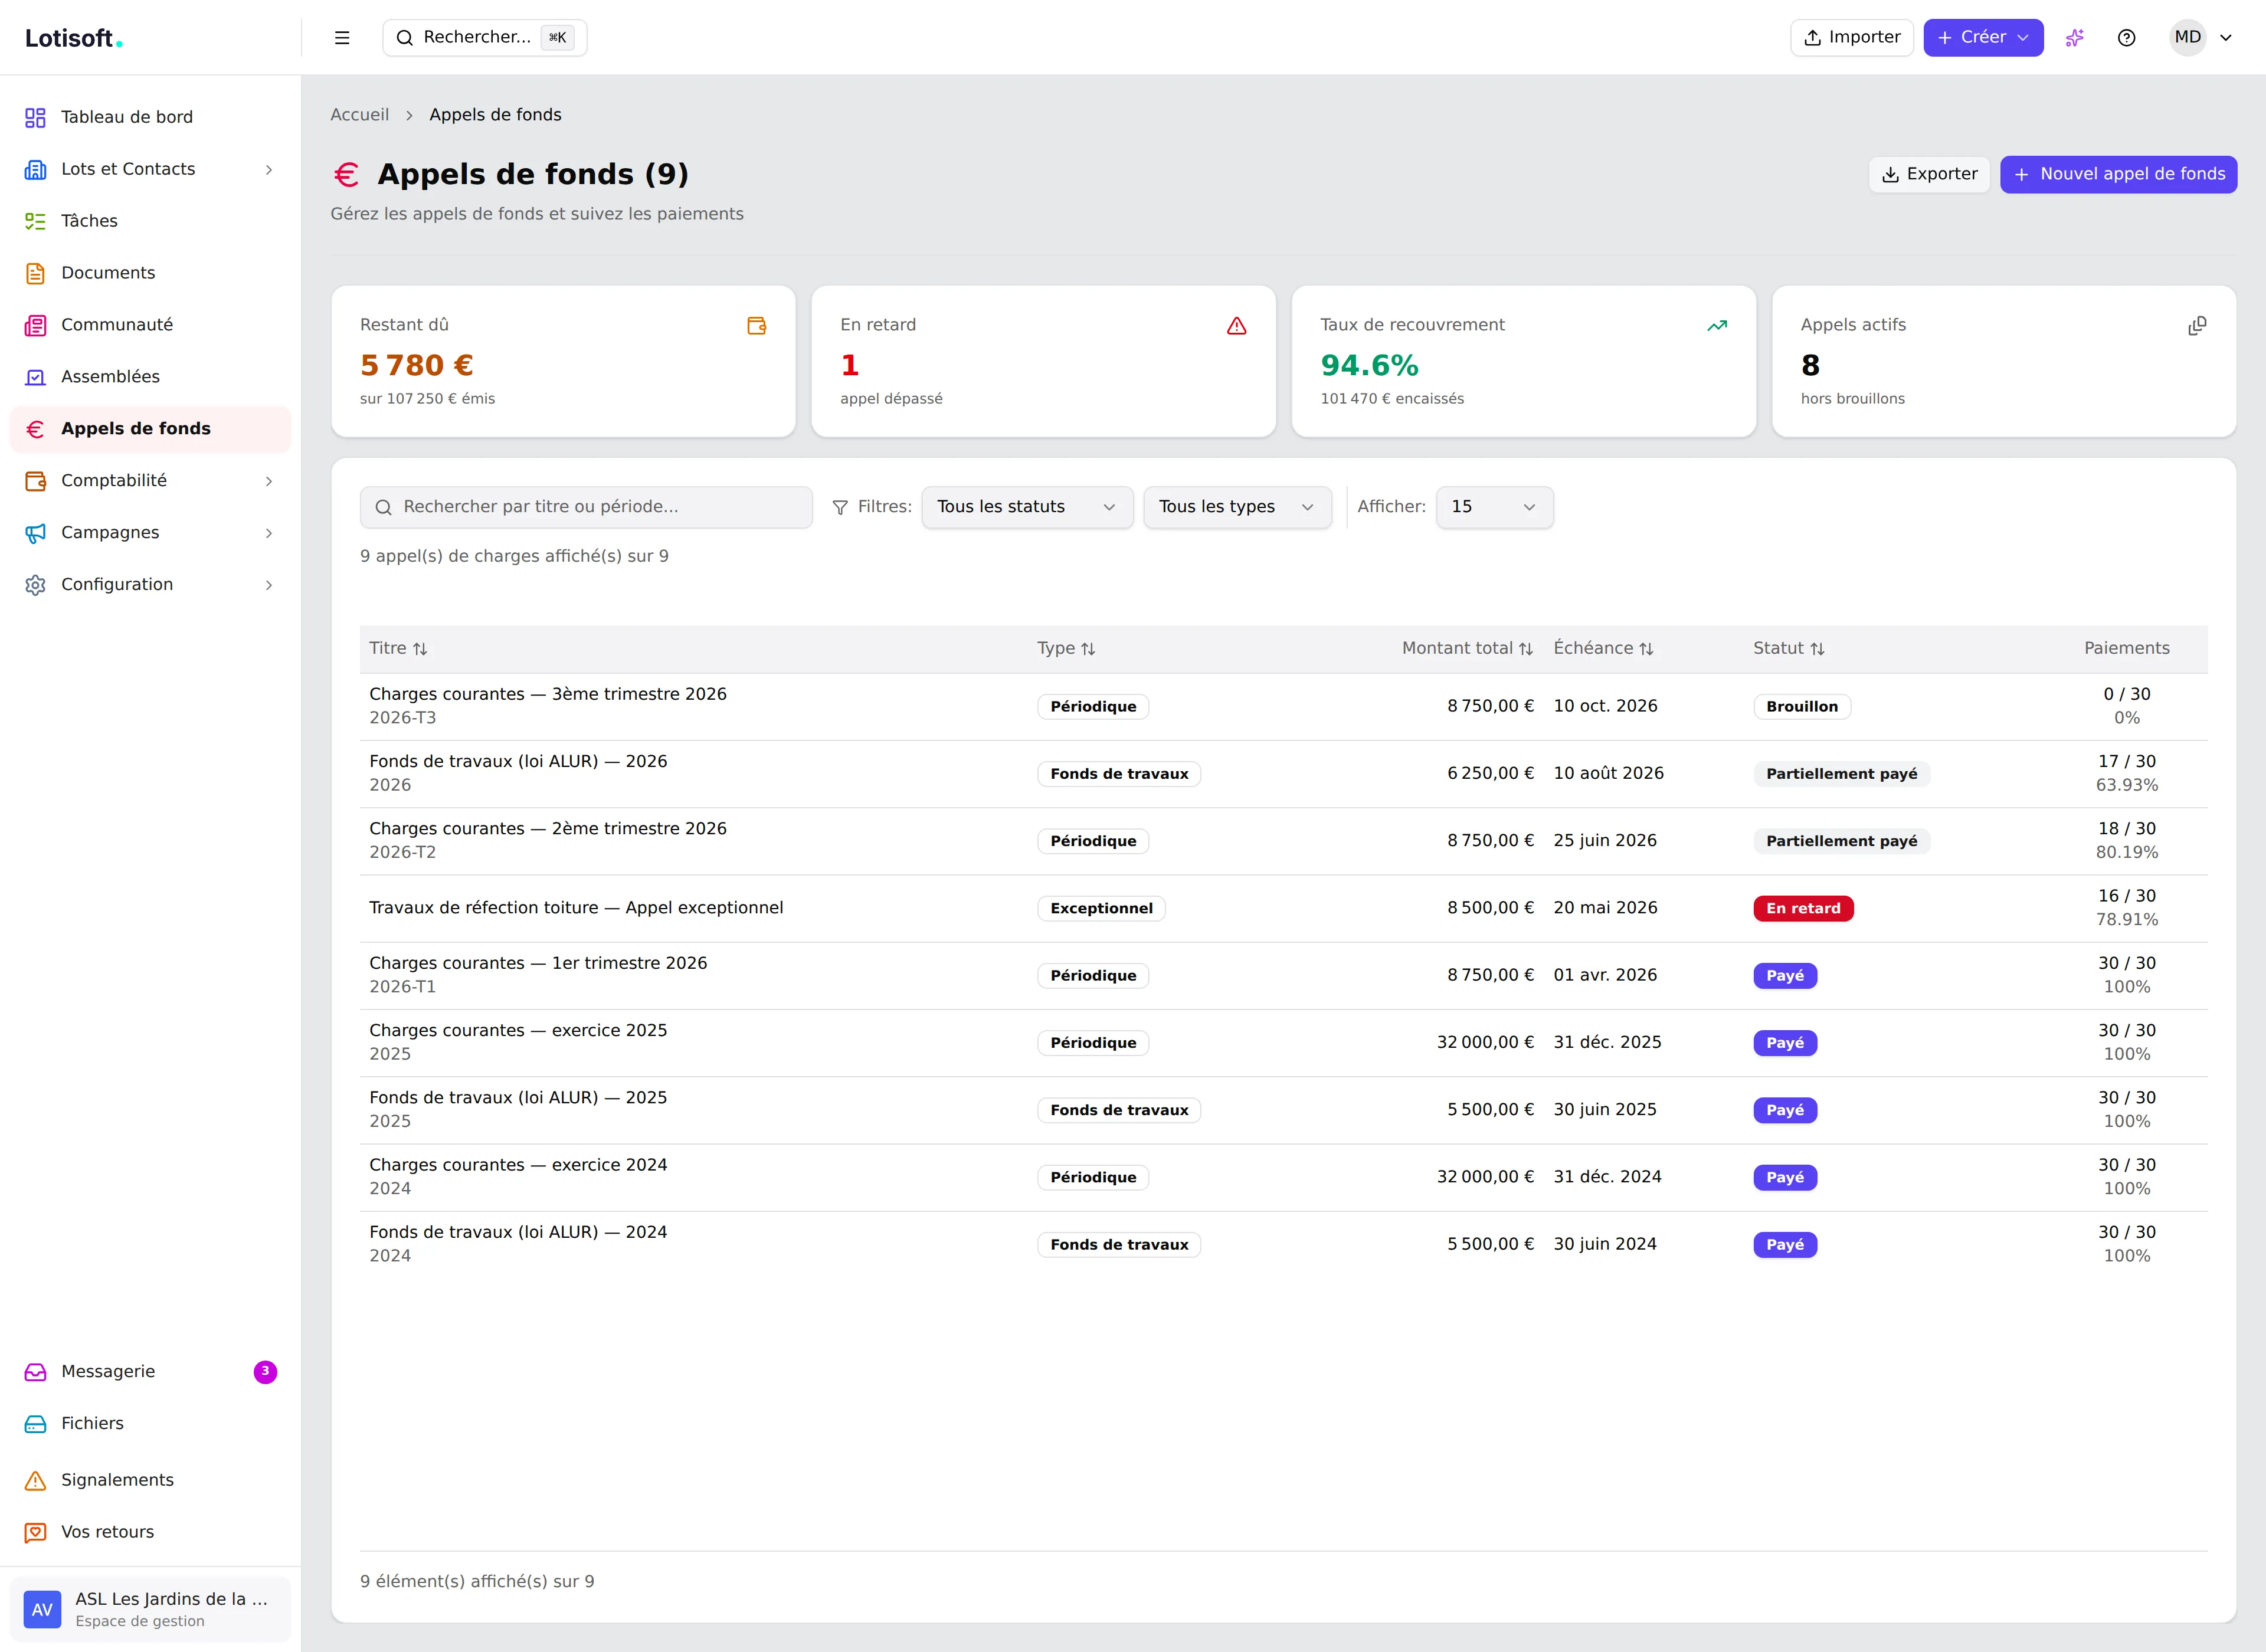
Task: Go to Appels de fonds in sidebar
Action: pos(150,429)
